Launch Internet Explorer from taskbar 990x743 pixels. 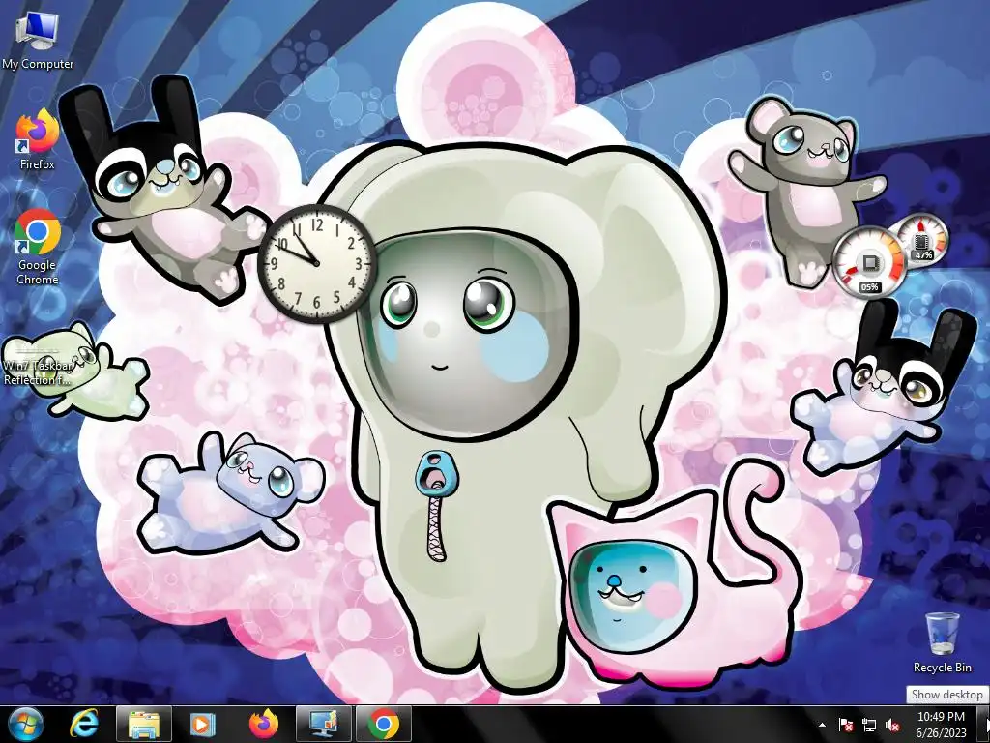(84, 724)
